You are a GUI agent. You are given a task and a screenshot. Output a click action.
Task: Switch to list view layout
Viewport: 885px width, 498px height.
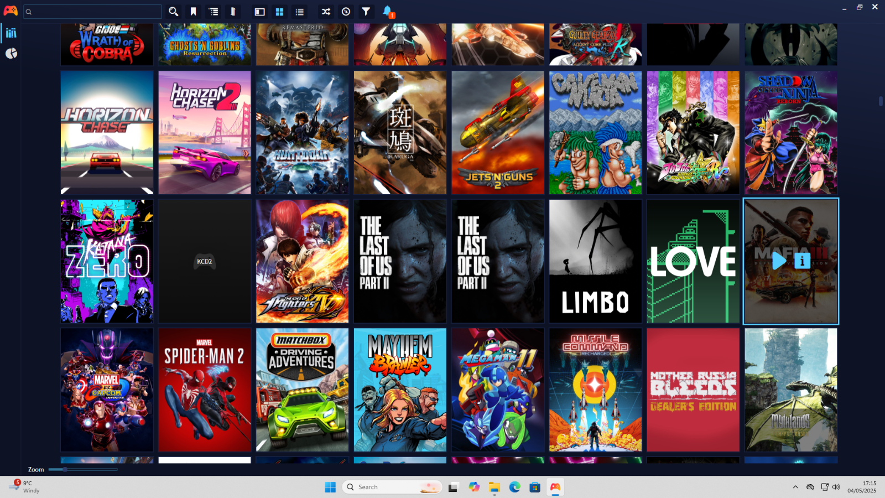[299, 12]
